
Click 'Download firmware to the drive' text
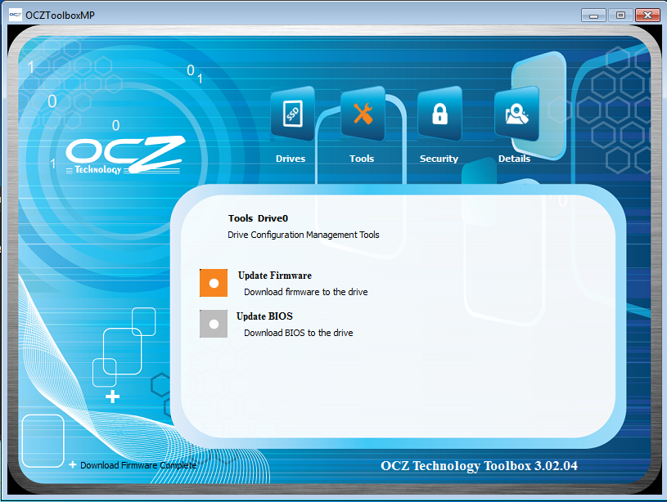[306, 292]
